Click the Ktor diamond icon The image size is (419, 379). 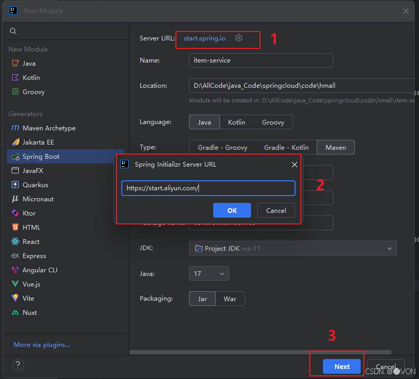pyautogui.click(x=15, y=213)
